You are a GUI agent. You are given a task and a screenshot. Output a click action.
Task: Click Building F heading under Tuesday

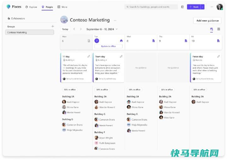pyautogui.click(x=100, y=132)
